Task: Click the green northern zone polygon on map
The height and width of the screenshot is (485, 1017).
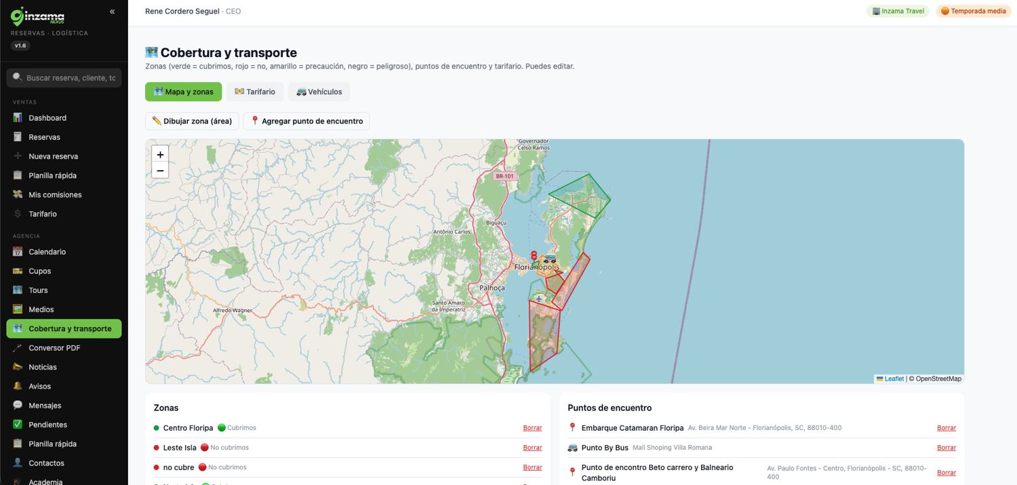Action: pos(581,196)
